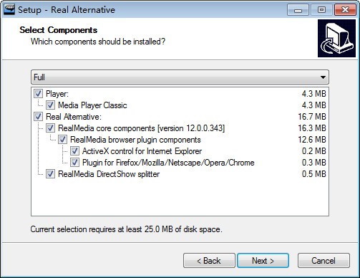360x278 pixels.
Task: Minimize the setup window
Action: pos(298,10)
